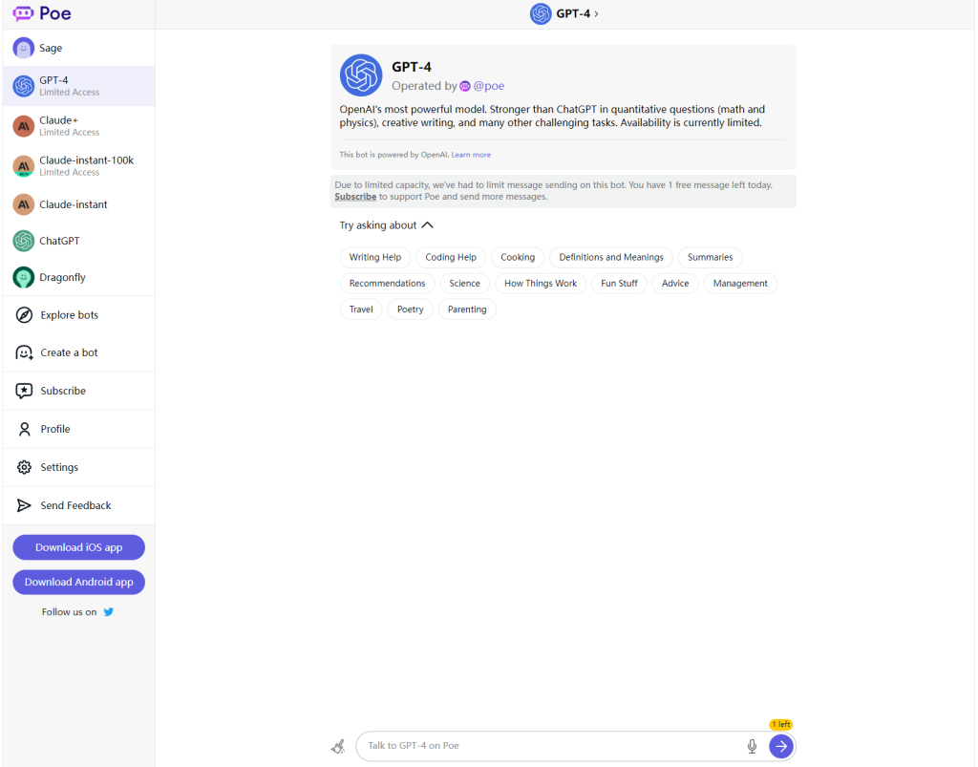Viewport: 978px width, 767px height.
Task: Choose the Cooking suggestion chip
Action: (518, 257)
